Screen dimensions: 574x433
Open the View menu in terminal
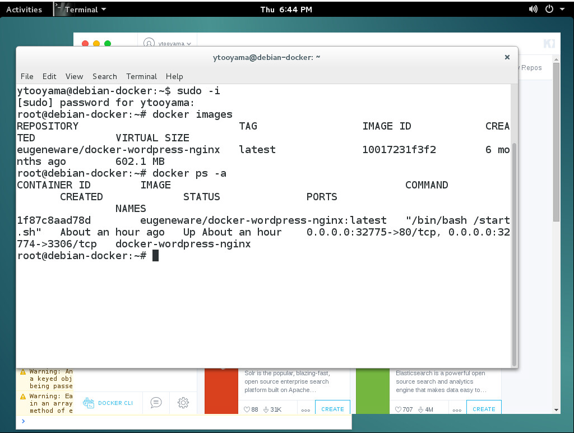(x=75, y=76)
